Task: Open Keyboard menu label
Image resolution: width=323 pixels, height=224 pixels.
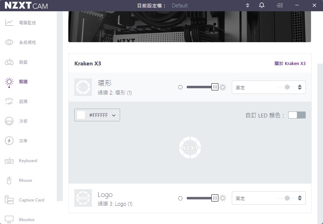Action: (28, 161)
